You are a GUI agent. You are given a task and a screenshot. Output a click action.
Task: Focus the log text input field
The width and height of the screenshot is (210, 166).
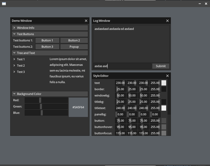coord(122,66)
